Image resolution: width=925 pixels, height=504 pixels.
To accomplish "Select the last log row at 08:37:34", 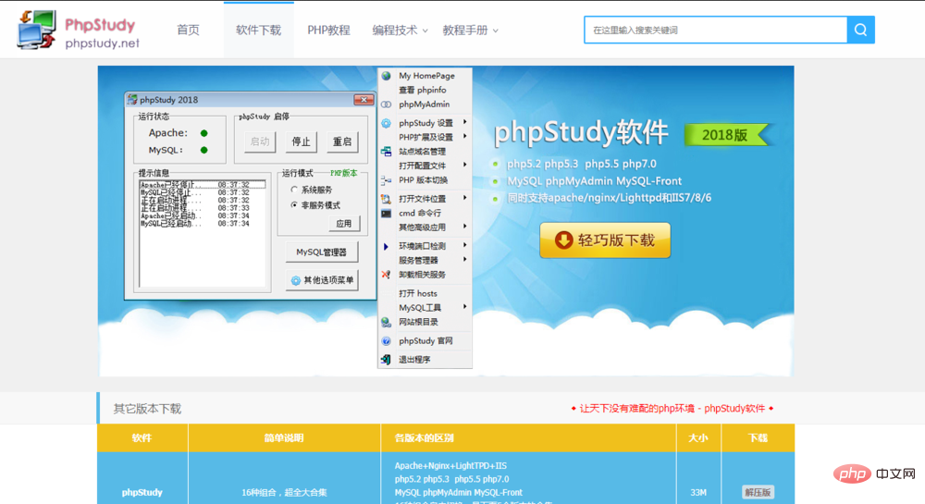I will point(203,224).
